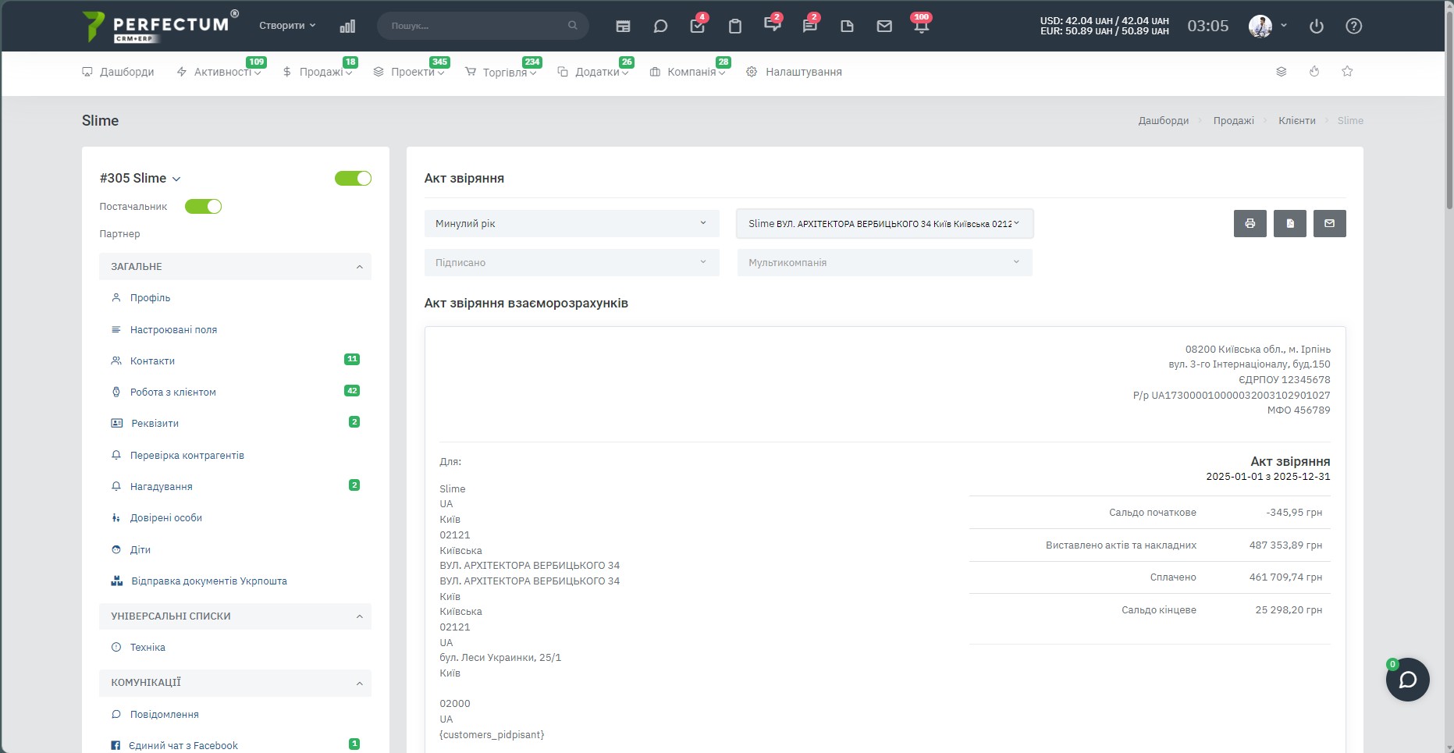The height and width of the screenshot is (753, 1454).
Task: Open the Реквізити sidebar link
Action: click(x=155, y=424)
